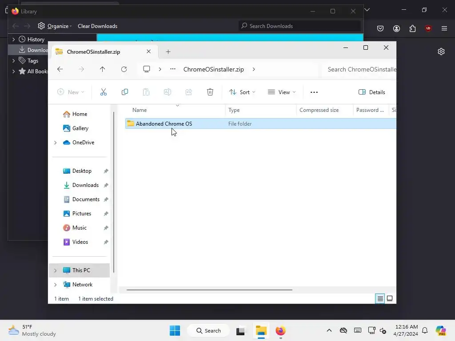Click the Refresh icon in Explorer navigation
Screen dimensions: 455x341
point(124,69)
